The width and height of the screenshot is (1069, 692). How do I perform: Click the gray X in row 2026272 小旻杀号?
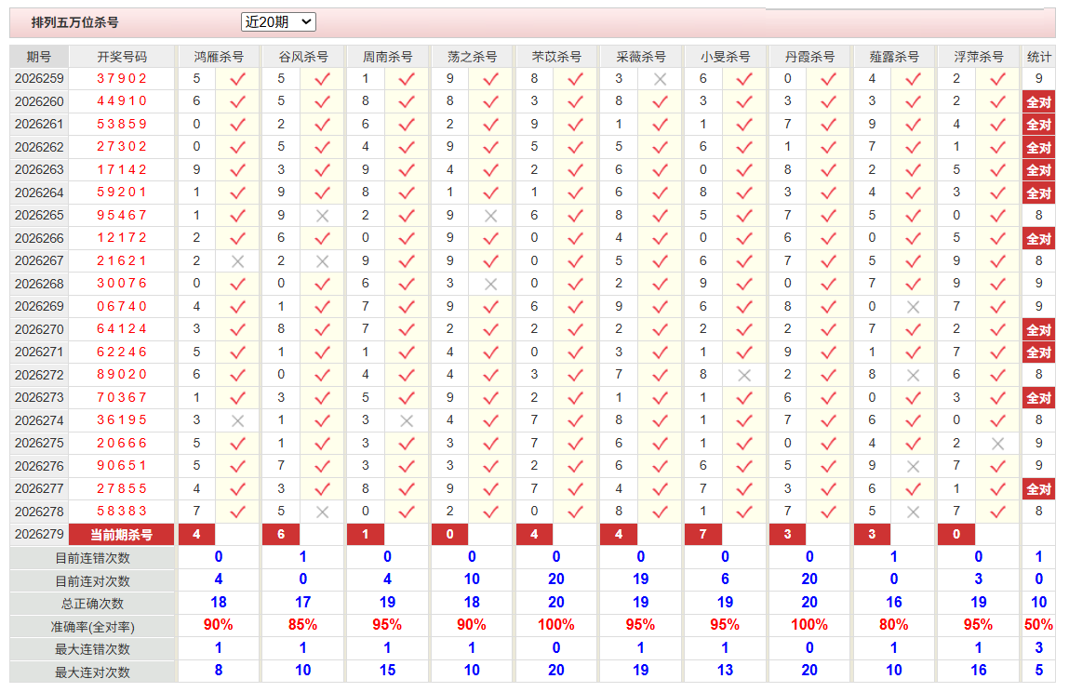(x=743, y=375)
